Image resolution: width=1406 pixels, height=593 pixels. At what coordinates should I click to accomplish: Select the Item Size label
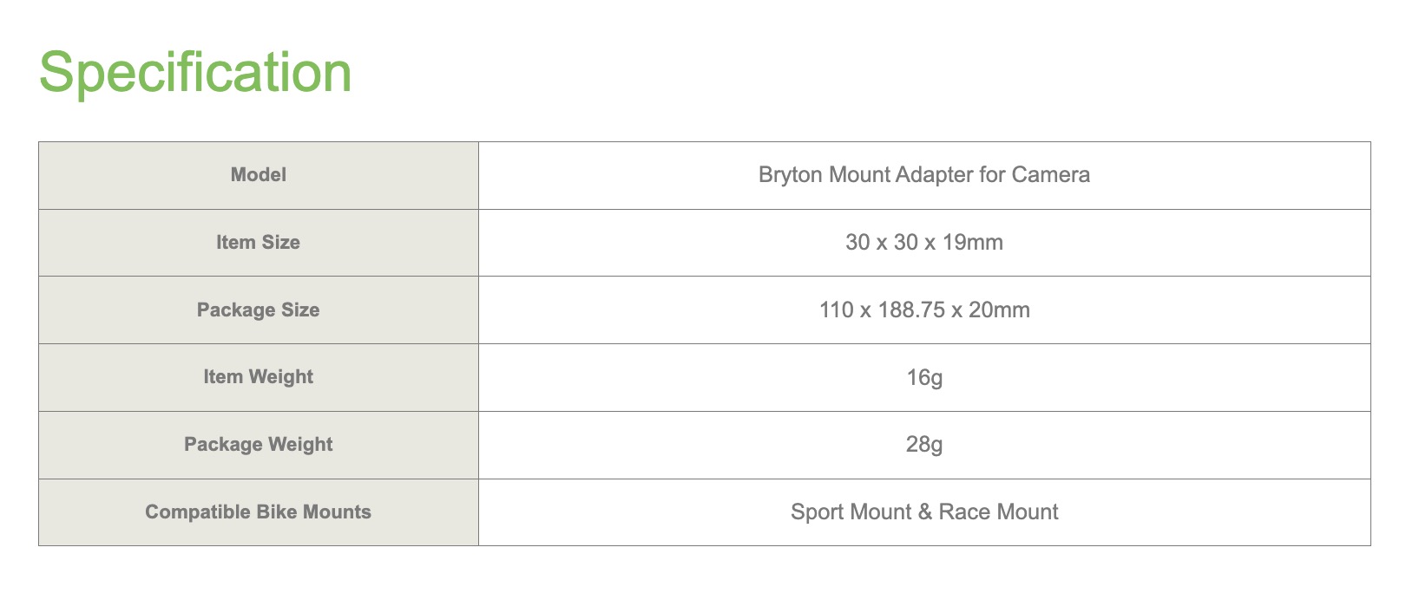(x=259, y=243)
